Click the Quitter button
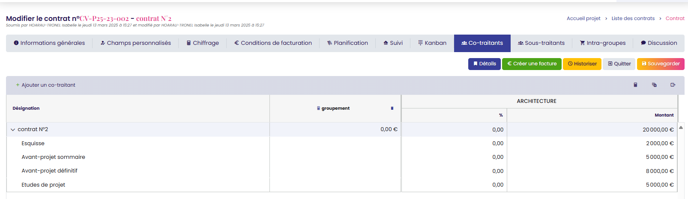This screenshot has height=199, width=688. [619, 64]
